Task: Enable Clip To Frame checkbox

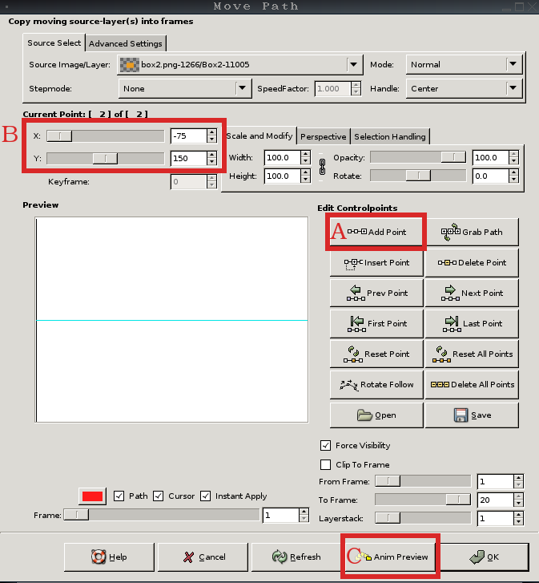Action: point(325,465)
